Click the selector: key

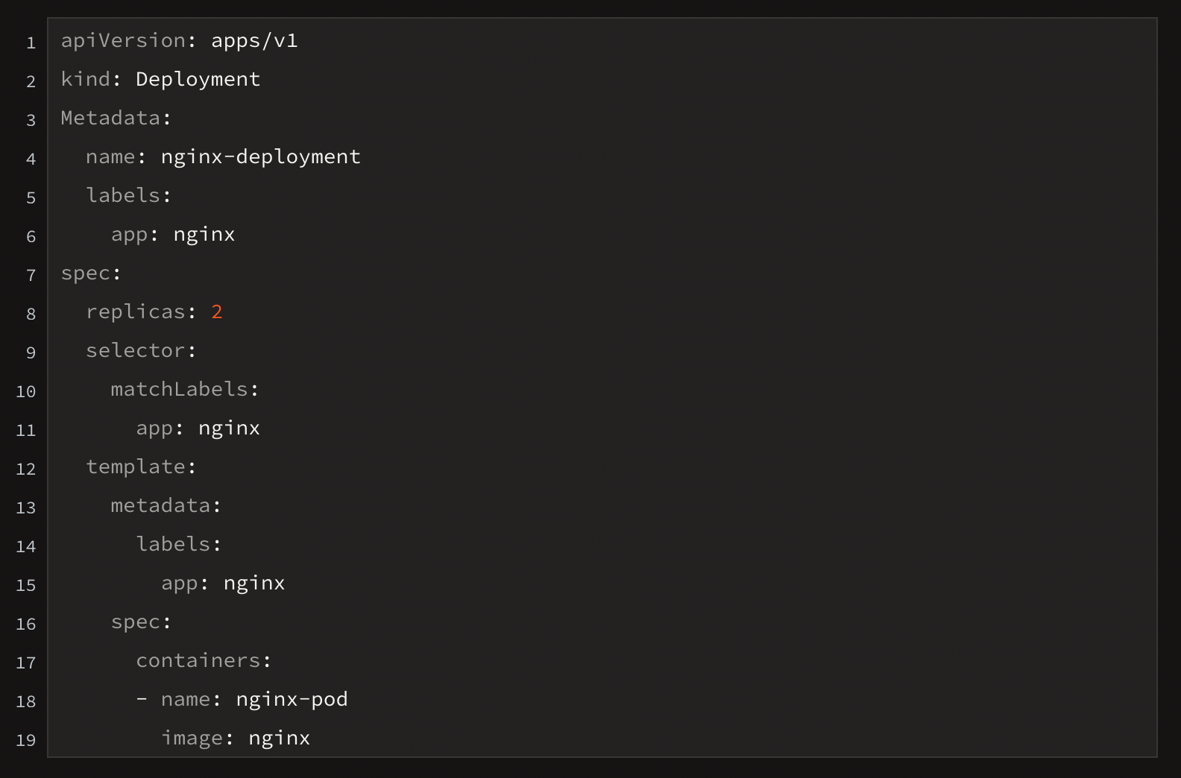pyautogui.click(x=141, y=351)
